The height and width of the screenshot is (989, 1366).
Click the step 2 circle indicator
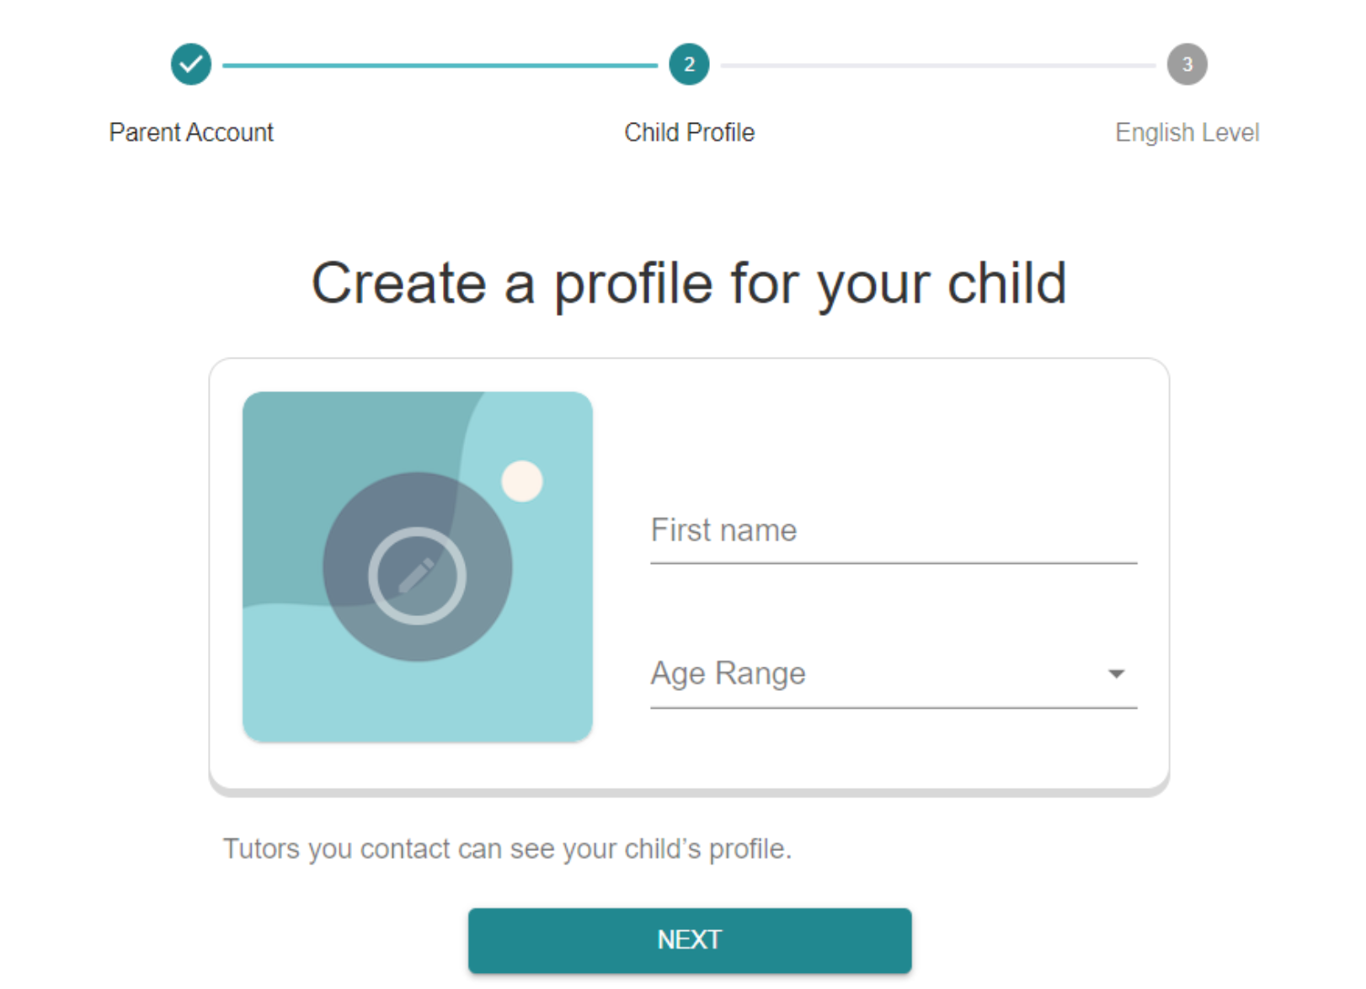[x=689, y=64]
